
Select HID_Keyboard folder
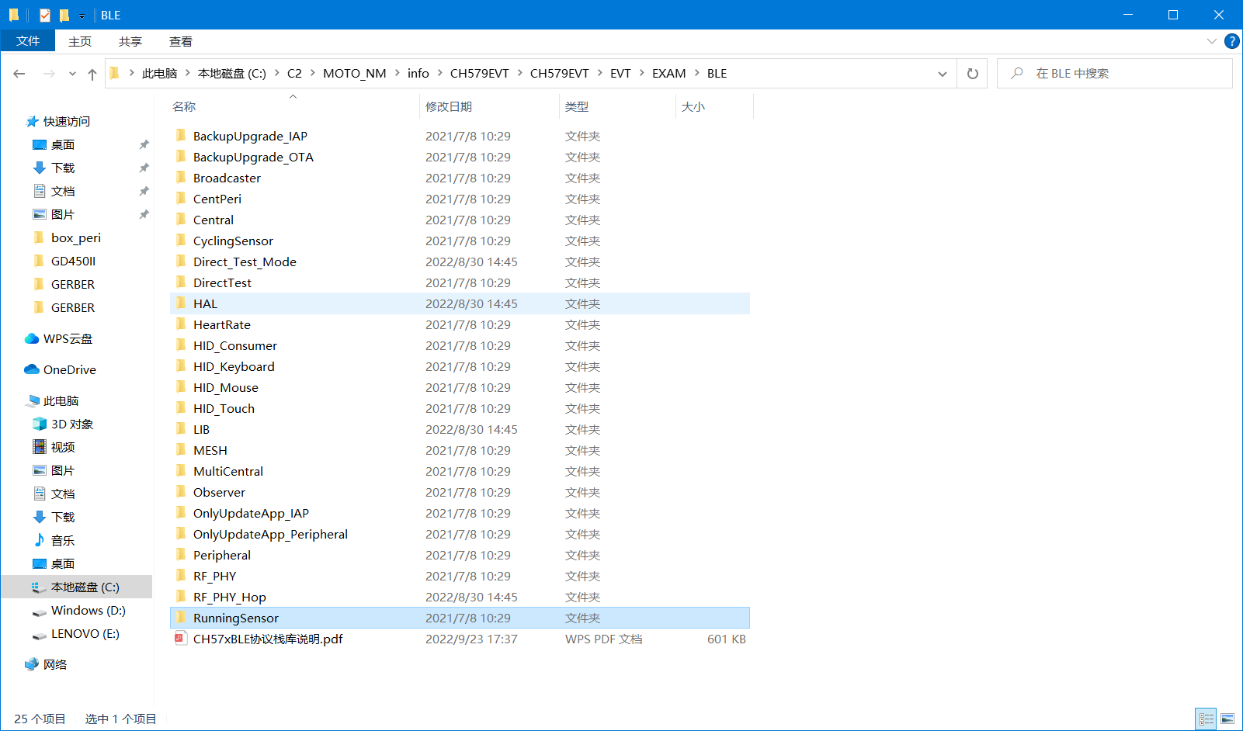460,367
